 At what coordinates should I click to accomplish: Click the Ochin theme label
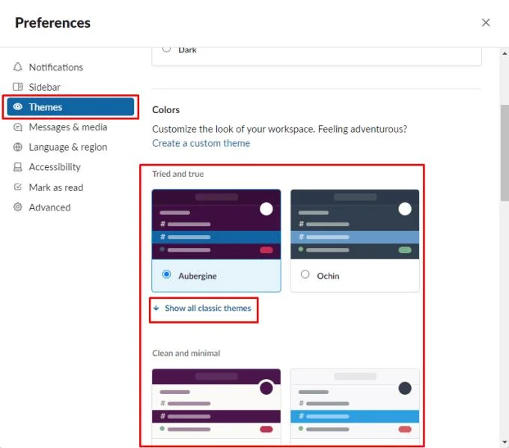click(328, 276)
